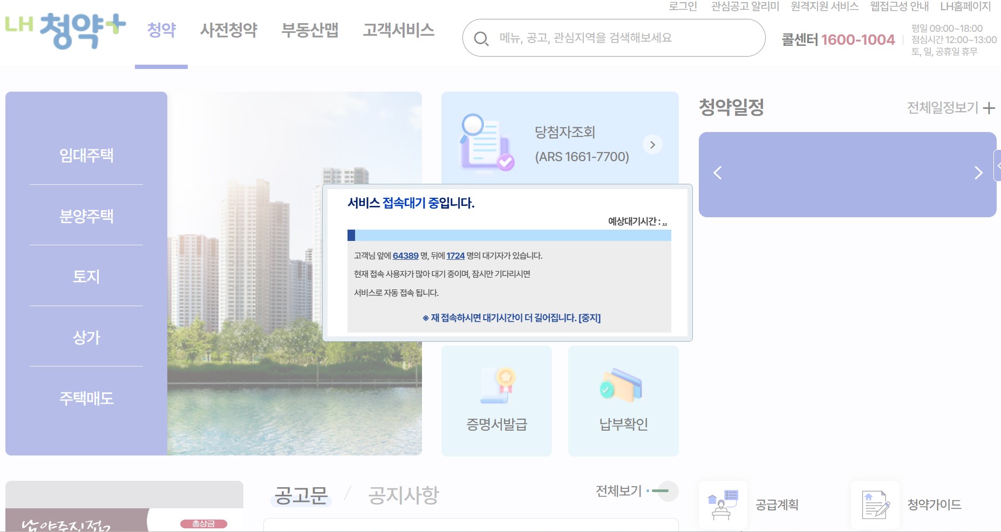Click the 증명서발급 certificate icon
The width and height of the screenshot is (1001, 532).
(498, 385)
